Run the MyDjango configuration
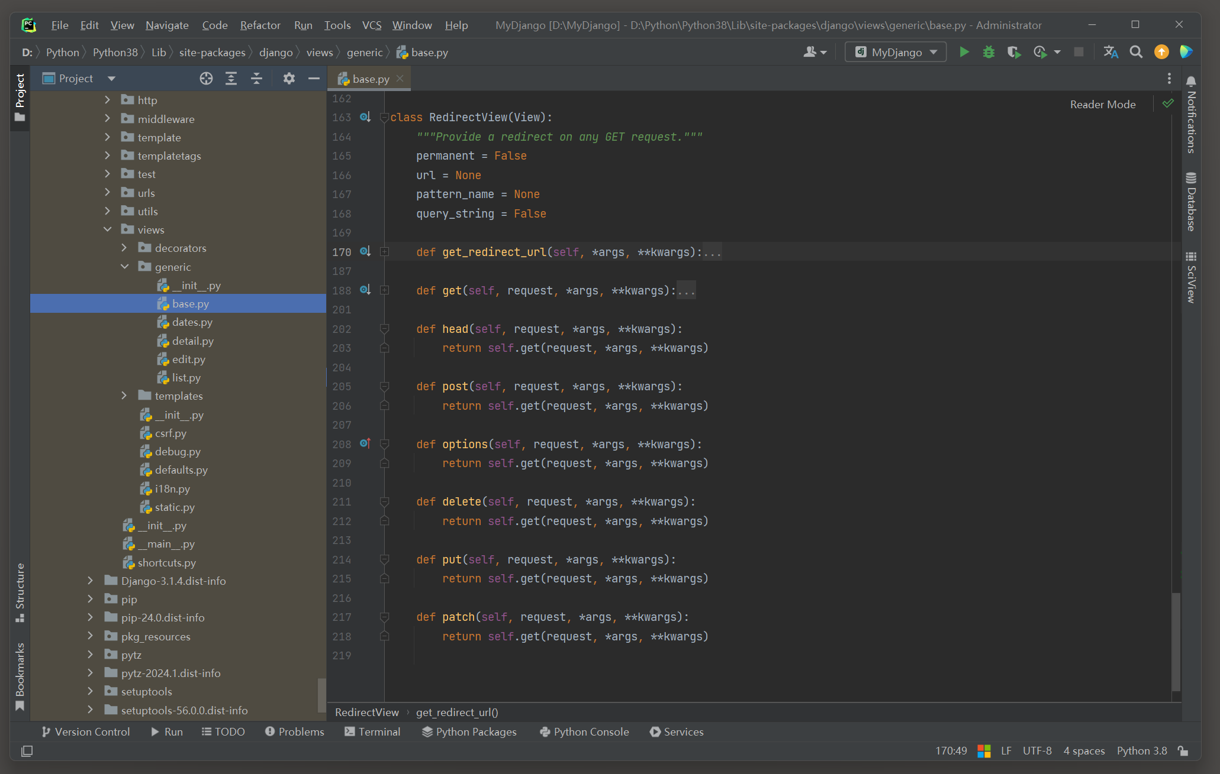 [x=964, y=52]
